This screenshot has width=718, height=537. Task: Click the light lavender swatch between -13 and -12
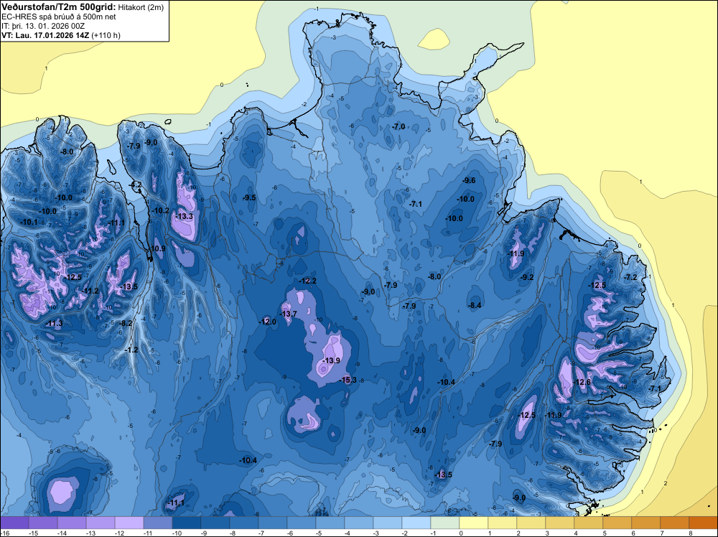101,523
